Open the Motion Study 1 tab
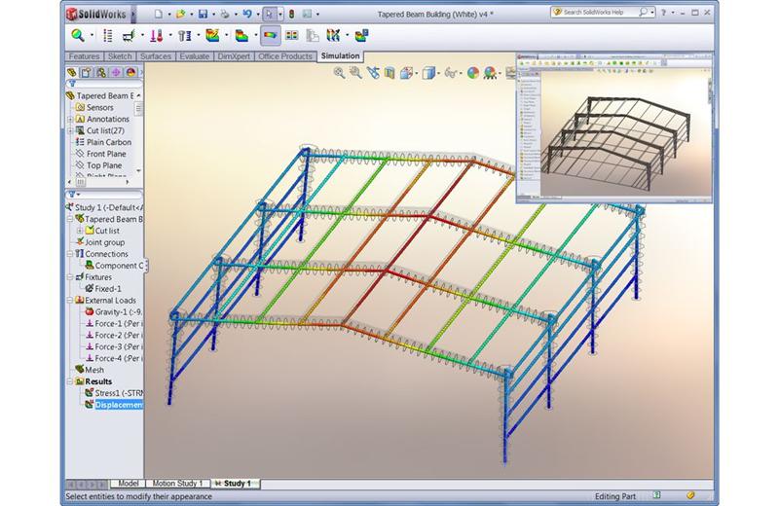The height and width of the screenshot is (506, 779). 176,483
